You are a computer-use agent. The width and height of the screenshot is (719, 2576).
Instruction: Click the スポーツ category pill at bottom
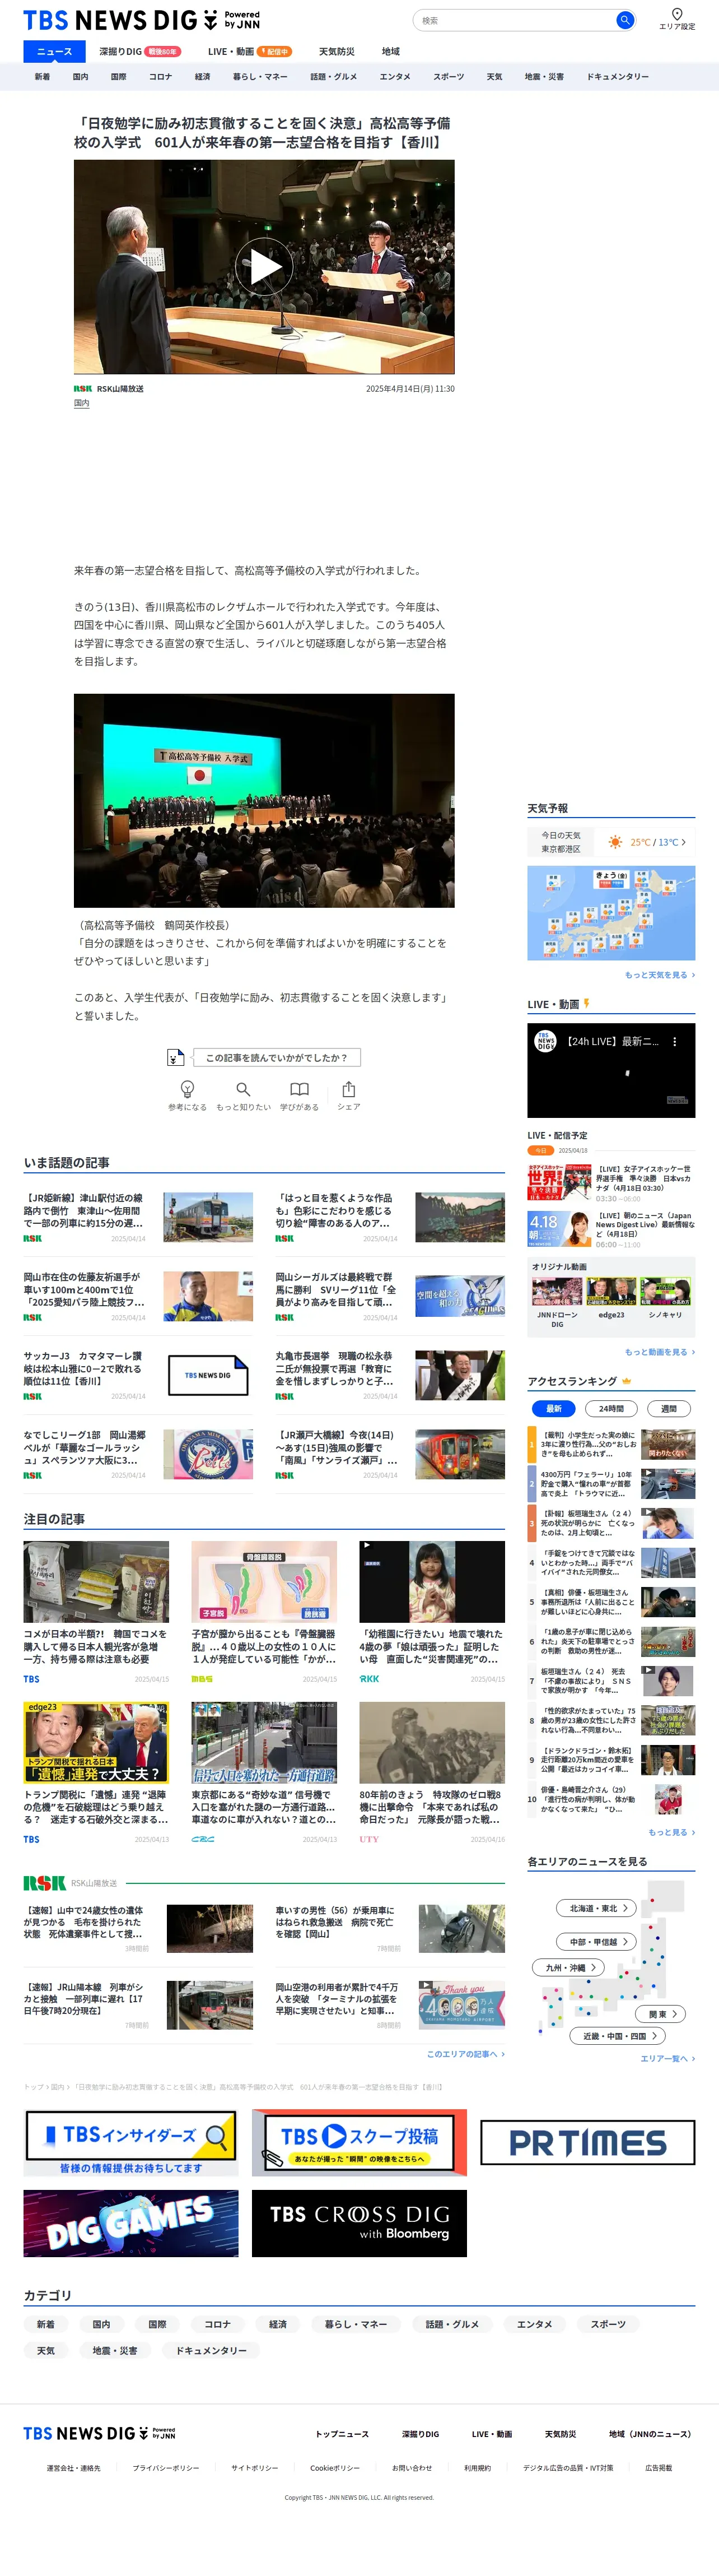[608, 2324]
